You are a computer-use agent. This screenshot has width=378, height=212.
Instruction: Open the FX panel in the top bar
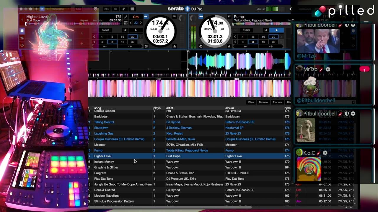(115, 9)
